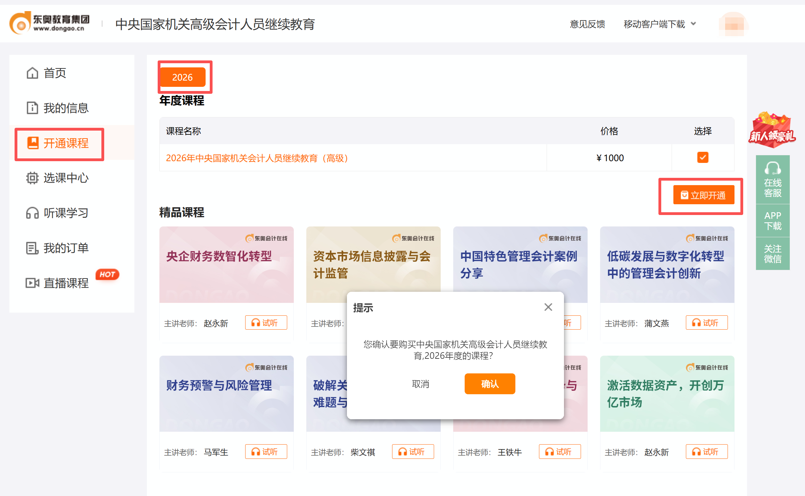Close the purchase confirmation dialog
This screenshot has height=496, width=805.
(x=548, y=307)
